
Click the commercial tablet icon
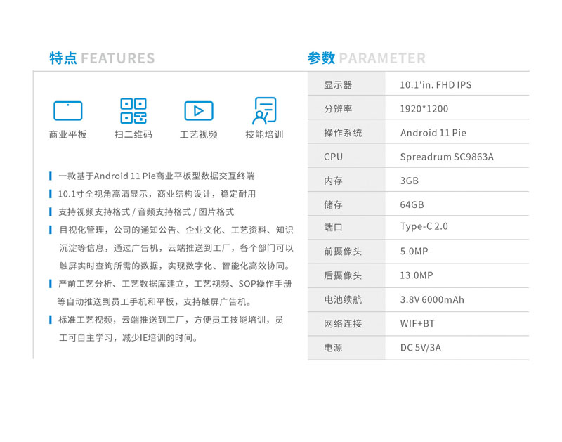coord(68,111)
